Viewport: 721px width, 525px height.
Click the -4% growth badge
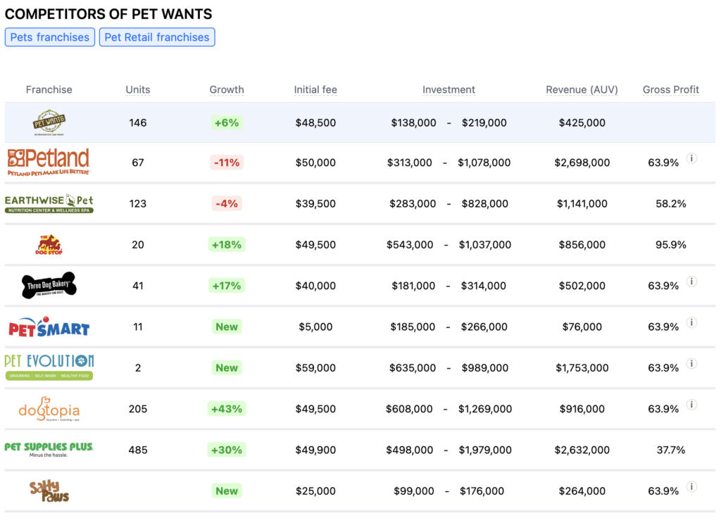tap(227, 203)
